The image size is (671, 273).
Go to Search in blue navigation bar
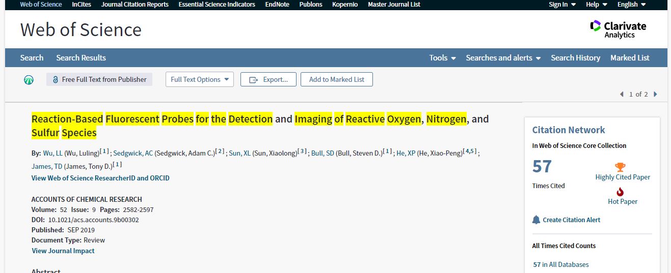coord(32,57)
